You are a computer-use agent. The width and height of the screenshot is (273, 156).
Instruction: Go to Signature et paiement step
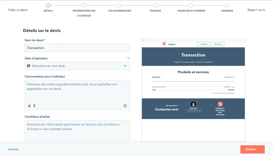[x=191, y=5]
